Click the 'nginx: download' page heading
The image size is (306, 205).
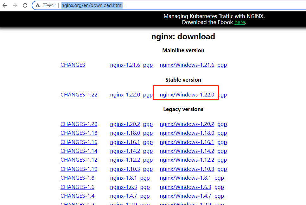pyautogui.click(x=183, y=37)
